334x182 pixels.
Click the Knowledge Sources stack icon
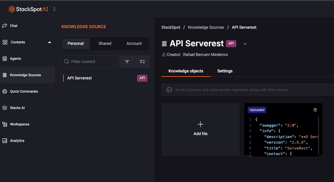click(x=5, y=75)
